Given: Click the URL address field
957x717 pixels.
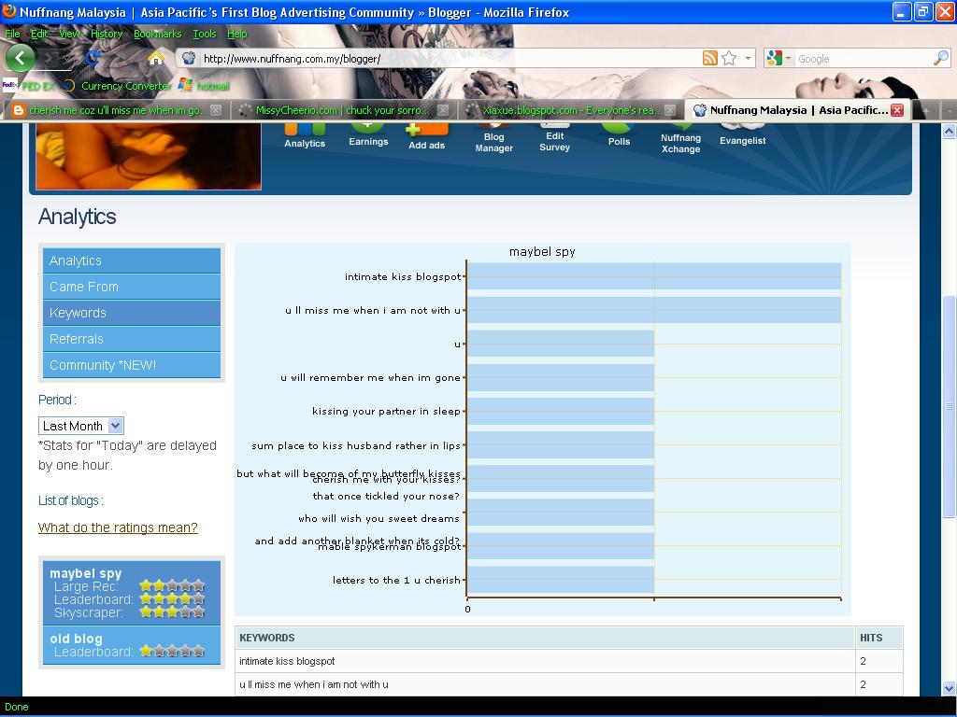Looking at the screenshot, I should click(x=449, y=59).
